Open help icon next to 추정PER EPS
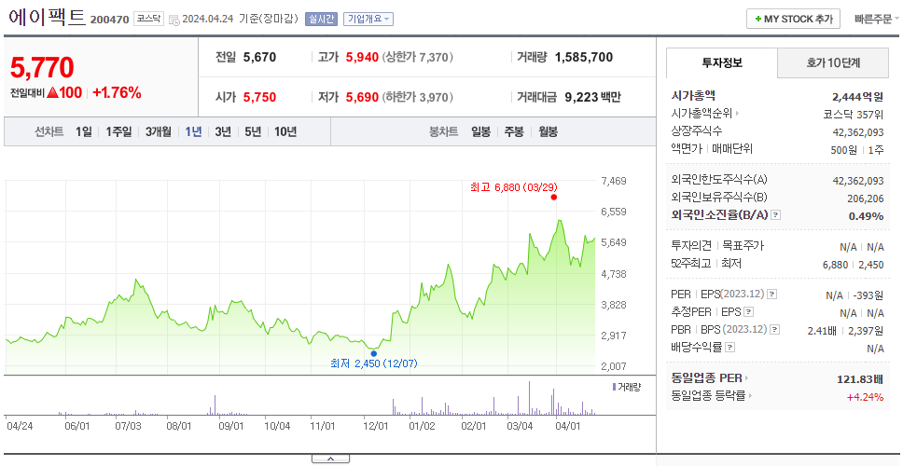This screenshot has width=903, height=466. coord(748,312)
